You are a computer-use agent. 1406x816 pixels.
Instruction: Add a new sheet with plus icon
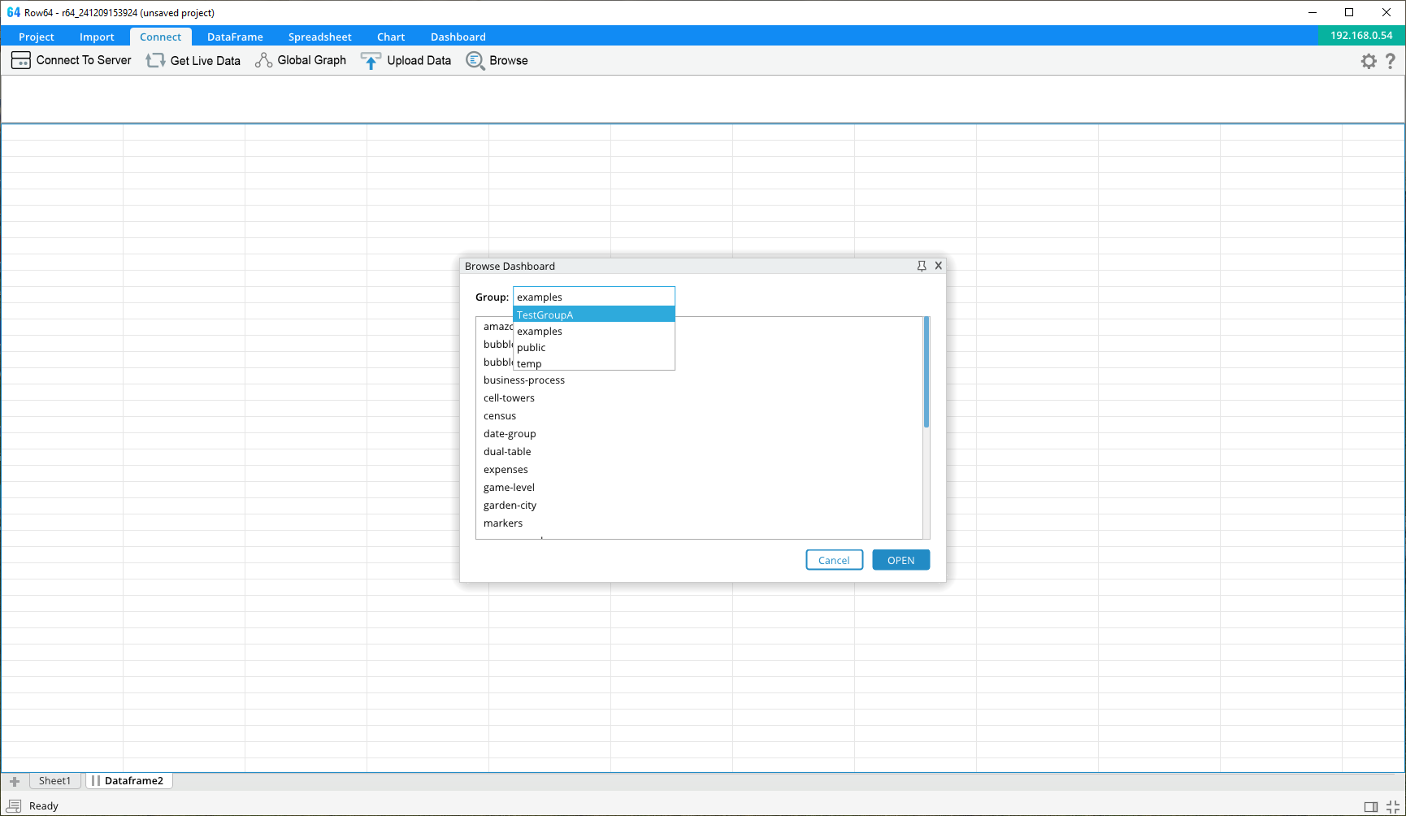[15, 781]
